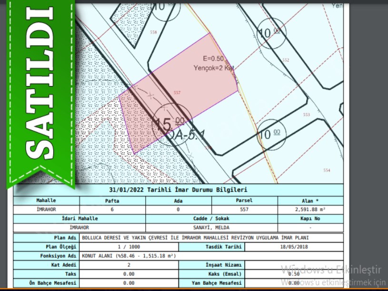
Task: Click the Pafta column header
Action: pyautogui.click(x=112, y=200)
